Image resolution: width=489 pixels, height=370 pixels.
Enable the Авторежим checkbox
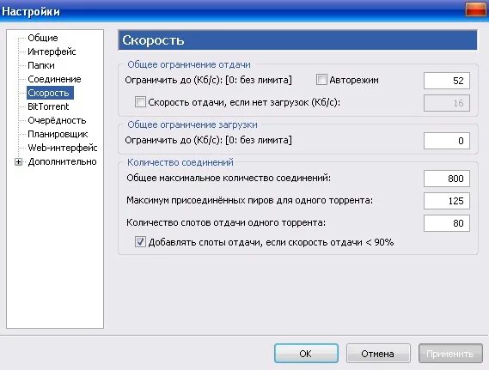click(321, 80)
